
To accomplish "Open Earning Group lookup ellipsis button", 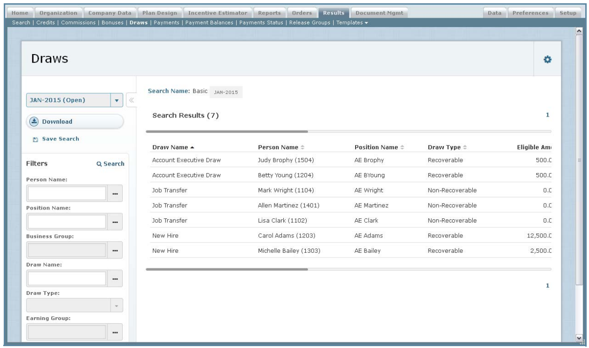I will (115, 332).
